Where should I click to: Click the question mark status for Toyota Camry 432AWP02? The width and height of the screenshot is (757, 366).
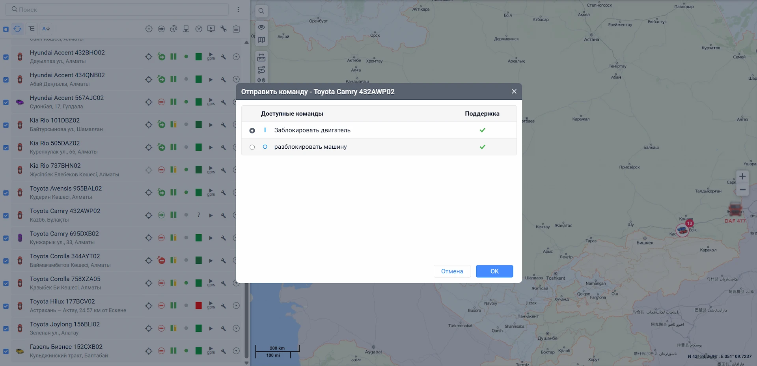click(x=199, y=215)
